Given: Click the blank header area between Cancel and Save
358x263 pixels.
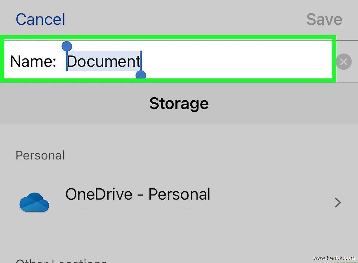Looking at the screenshot, I should click(x=185, y=19).
